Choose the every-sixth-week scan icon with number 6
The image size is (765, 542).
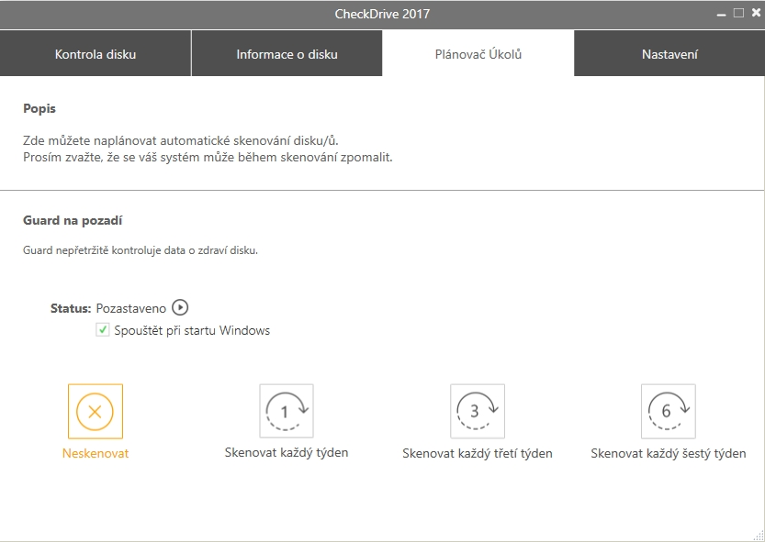coord(668,411)
